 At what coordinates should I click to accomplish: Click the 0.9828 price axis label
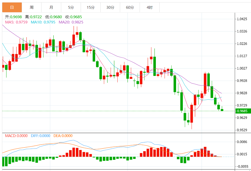tap(242, 93)
